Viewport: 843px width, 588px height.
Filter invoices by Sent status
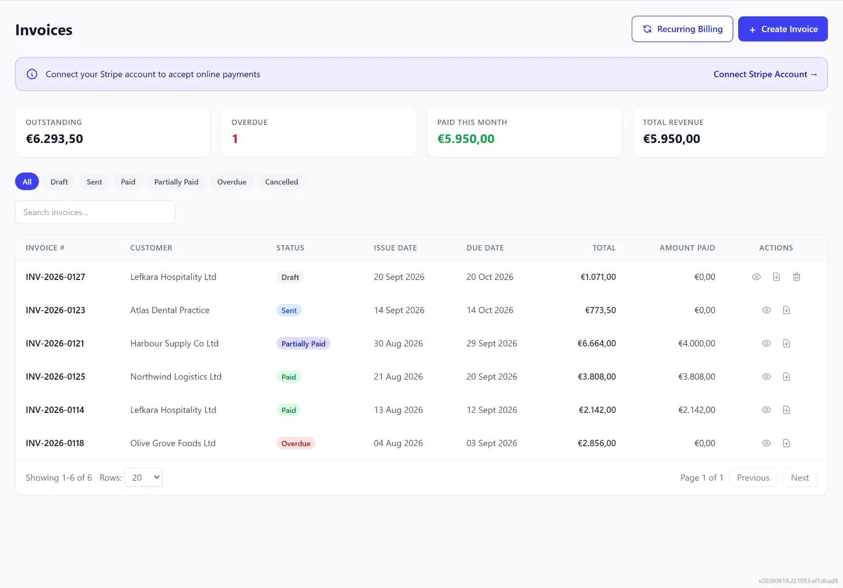(94, 181)
